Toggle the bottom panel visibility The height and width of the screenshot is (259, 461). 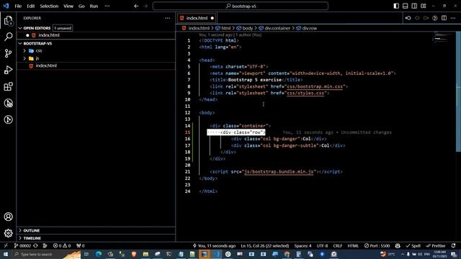(x=405, y=6)
